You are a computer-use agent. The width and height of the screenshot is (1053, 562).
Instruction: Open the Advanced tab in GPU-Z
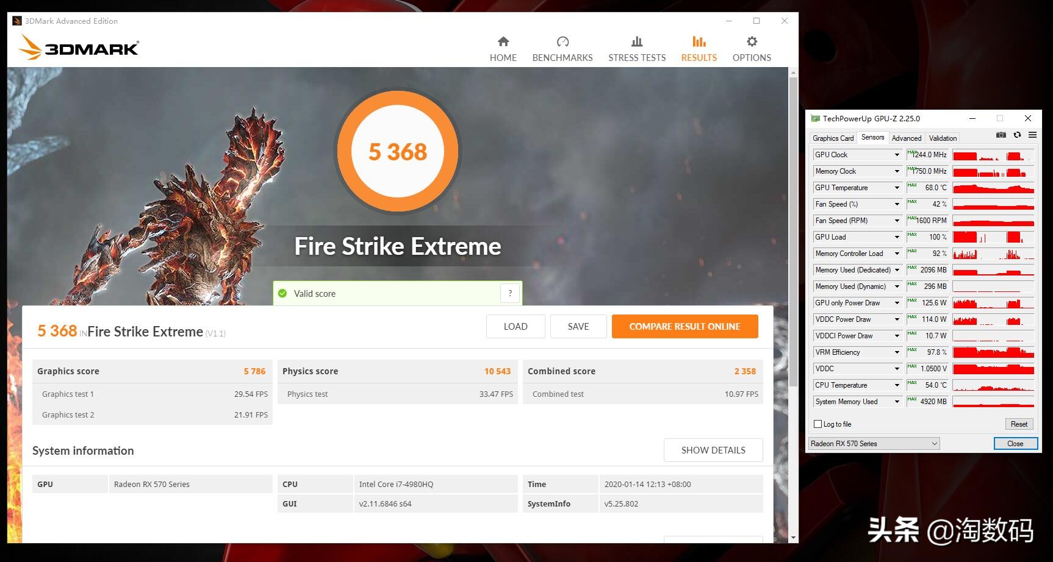click(907, 138)
